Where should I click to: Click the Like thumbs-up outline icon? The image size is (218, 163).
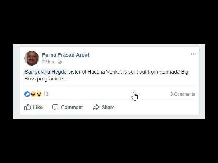coord(28,107)
